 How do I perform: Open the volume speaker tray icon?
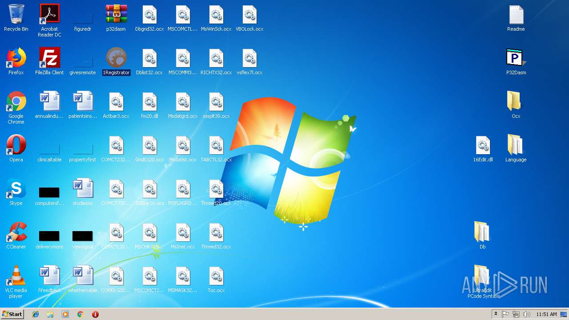527,314
